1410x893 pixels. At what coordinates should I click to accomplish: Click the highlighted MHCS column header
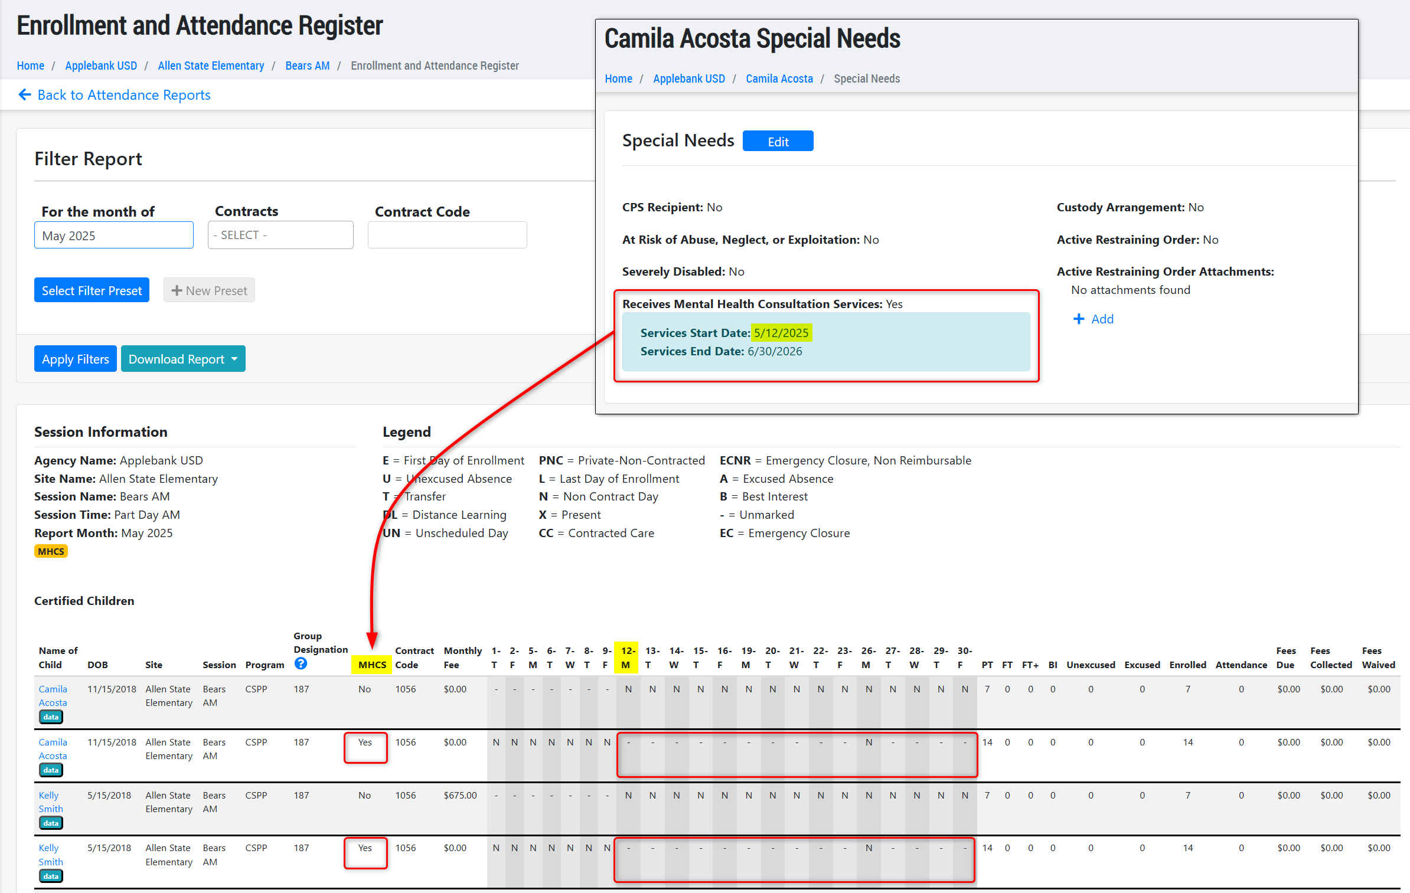[x=372, y=665]
